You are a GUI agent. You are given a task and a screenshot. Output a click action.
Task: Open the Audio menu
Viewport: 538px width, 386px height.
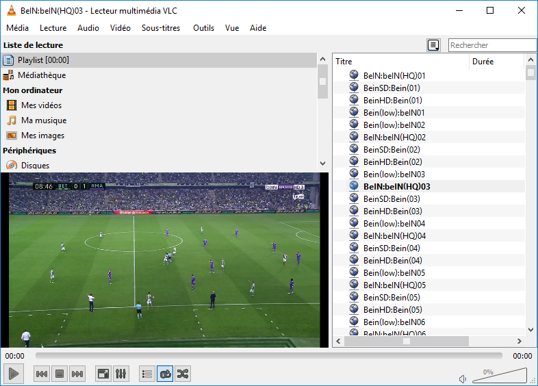[88, 28]
